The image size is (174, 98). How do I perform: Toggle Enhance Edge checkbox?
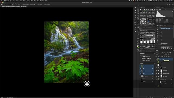pos(30,4)
